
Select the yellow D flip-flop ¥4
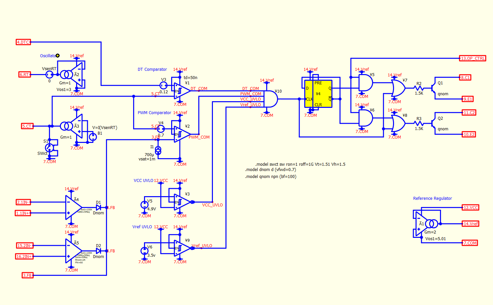[318, 94]
